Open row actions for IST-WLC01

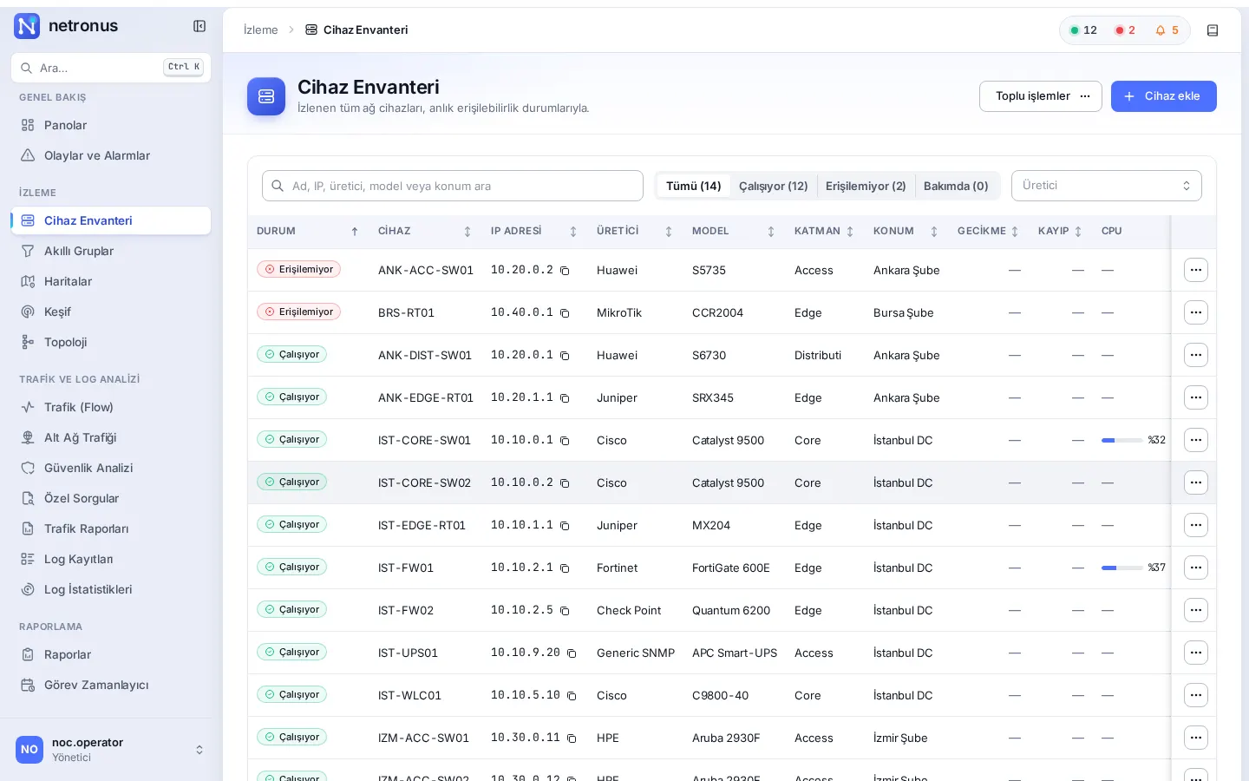coord(1196,695)
